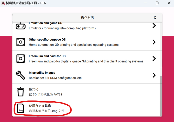Click the board icon beside Freemium and paid-for OS
This screenshot has width=174, height=122.
point(20,59)
